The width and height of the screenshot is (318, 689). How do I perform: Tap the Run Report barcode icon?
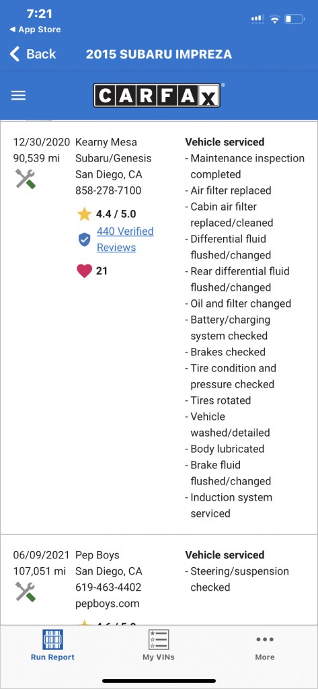[x=52, y=639]
